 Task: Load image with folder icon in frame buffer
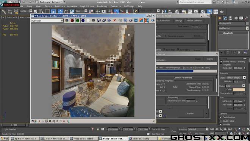pyautogui.click(x=109, y=20)
